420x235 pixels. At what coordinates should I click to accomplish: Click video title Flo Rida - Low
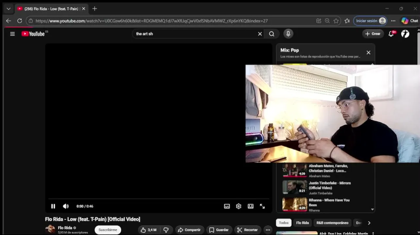tap(93, 219)
